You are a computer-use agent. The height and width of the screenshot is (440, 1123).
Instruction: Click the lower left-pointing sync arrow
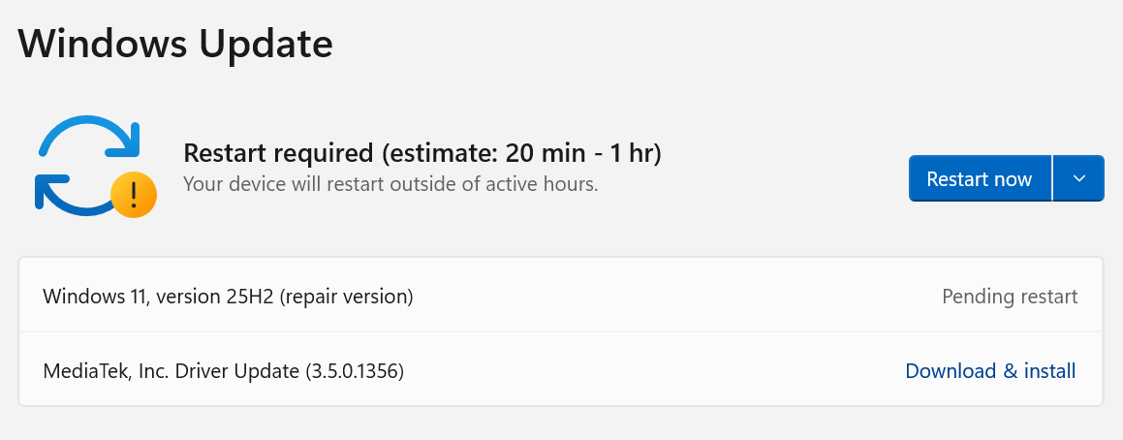click(73, 194)
